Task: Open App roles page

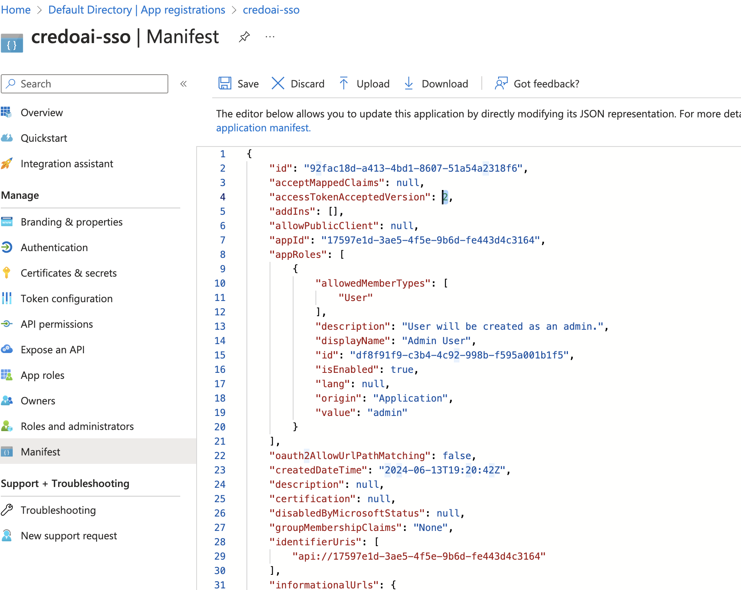Action: (42, 375)
